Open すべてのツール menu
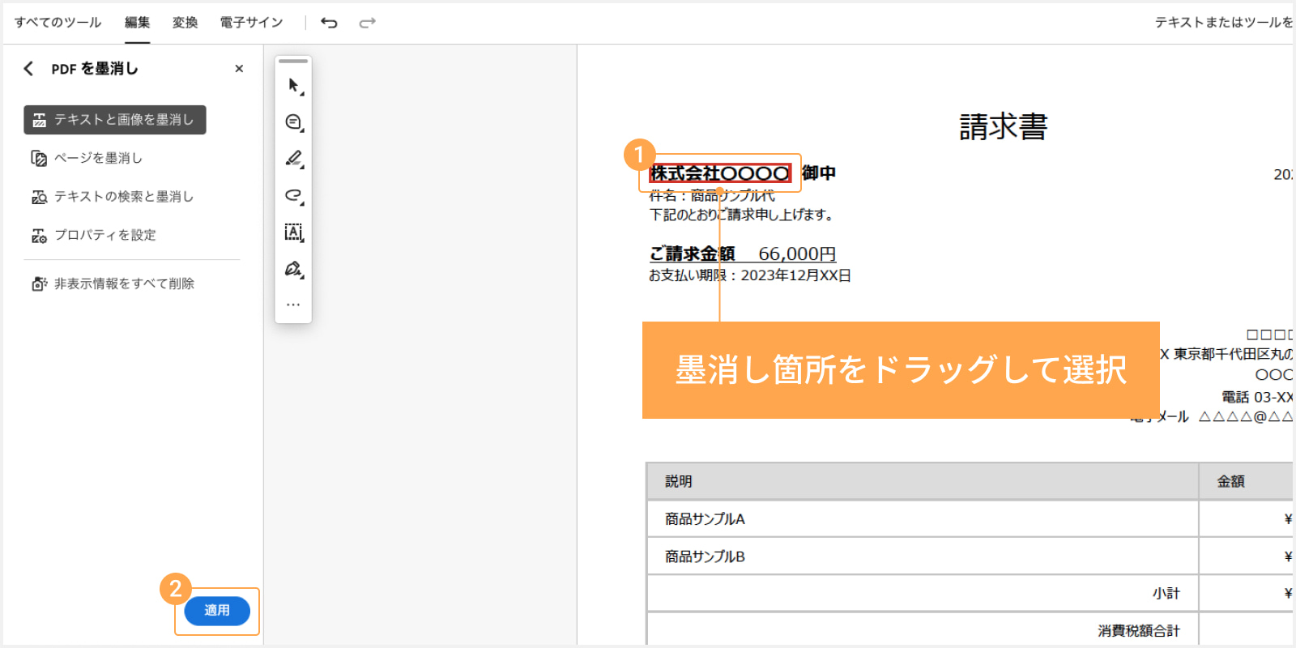Viewport: 1296px width, 648px height. (x=58, y=23)
